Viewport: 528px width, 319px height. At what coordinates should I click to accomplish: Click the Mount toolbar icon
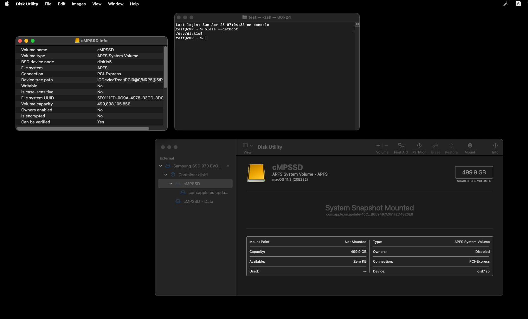click(x=470, y=146)
